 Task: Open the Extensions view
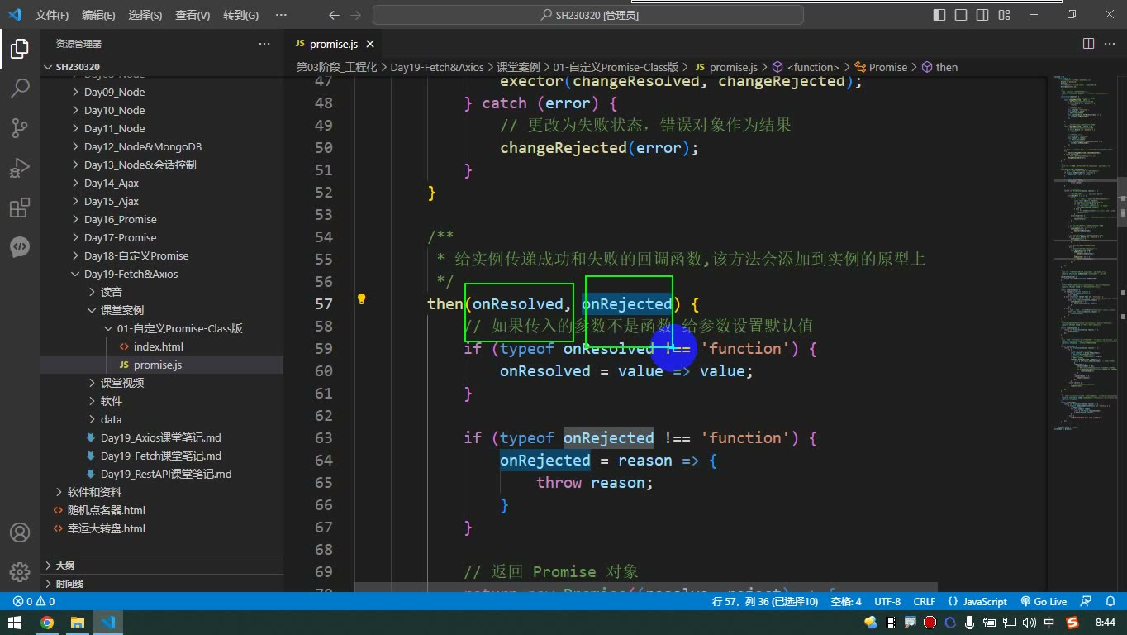click(20, 208)
